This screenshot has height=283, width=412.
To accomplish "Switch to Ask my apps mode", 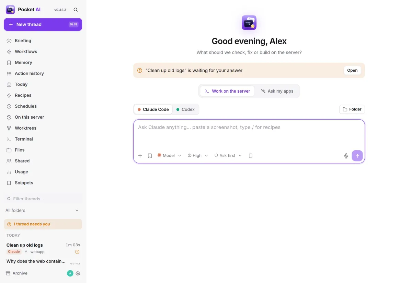I will [x=277, y=91].
